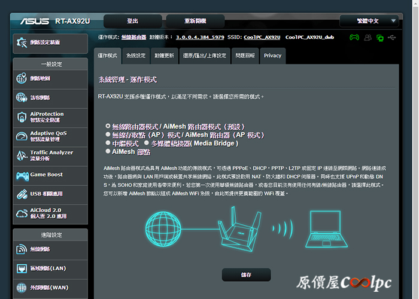Image resolution: width=419 pixels, height=299 pixels.
Task: Click the WAN globe icon
Action: point(22,288)
